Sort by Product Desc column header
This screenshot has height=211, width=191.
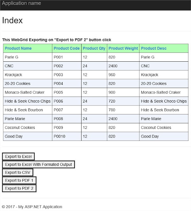tap(154, 48)
